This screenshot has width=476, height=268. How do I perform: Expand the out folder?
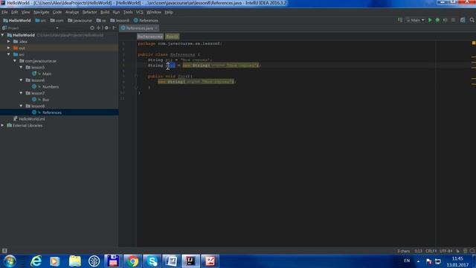point(9,48)
